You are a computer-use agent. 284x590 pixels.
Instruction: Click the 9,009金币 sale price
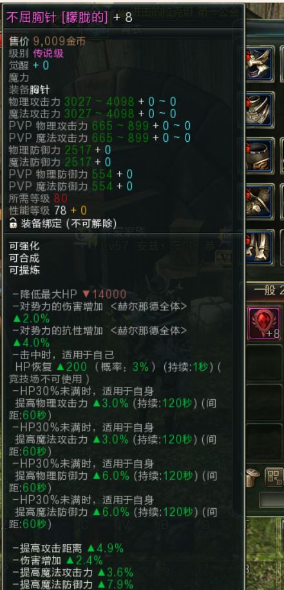tap(59, 41)
